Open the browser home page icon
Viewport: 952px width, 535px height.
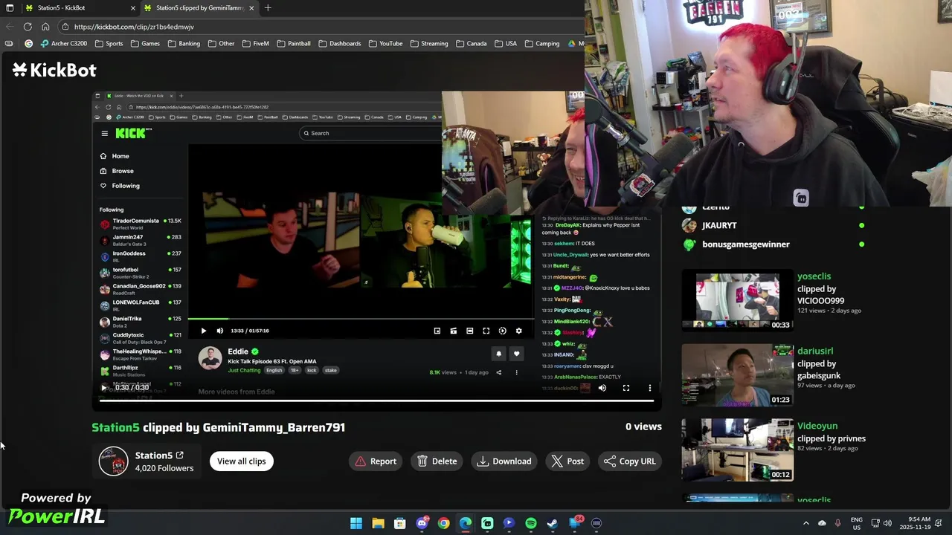[x=45, y=27]
